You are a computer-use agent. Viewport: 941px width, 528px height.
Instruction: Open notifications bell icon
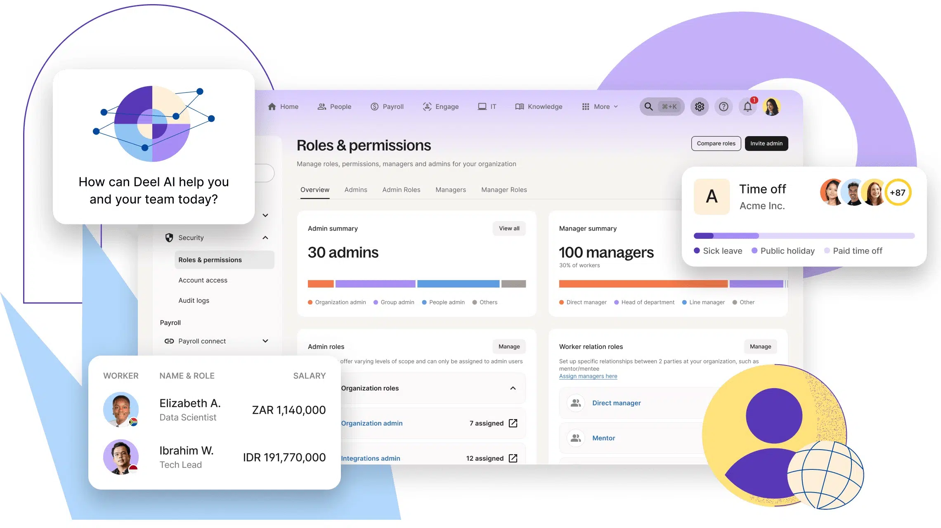point(747,107)
